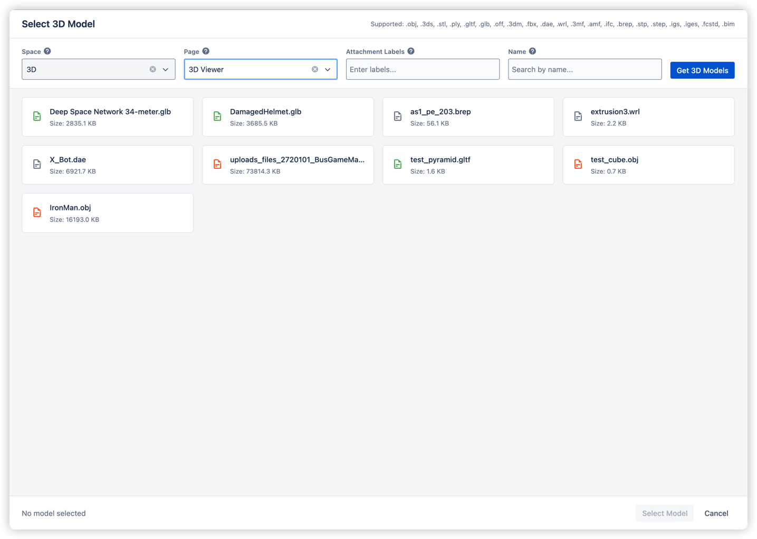Click the green icon on test_pyramid.gltf card

pyautogui.click(x=397, y=164)
